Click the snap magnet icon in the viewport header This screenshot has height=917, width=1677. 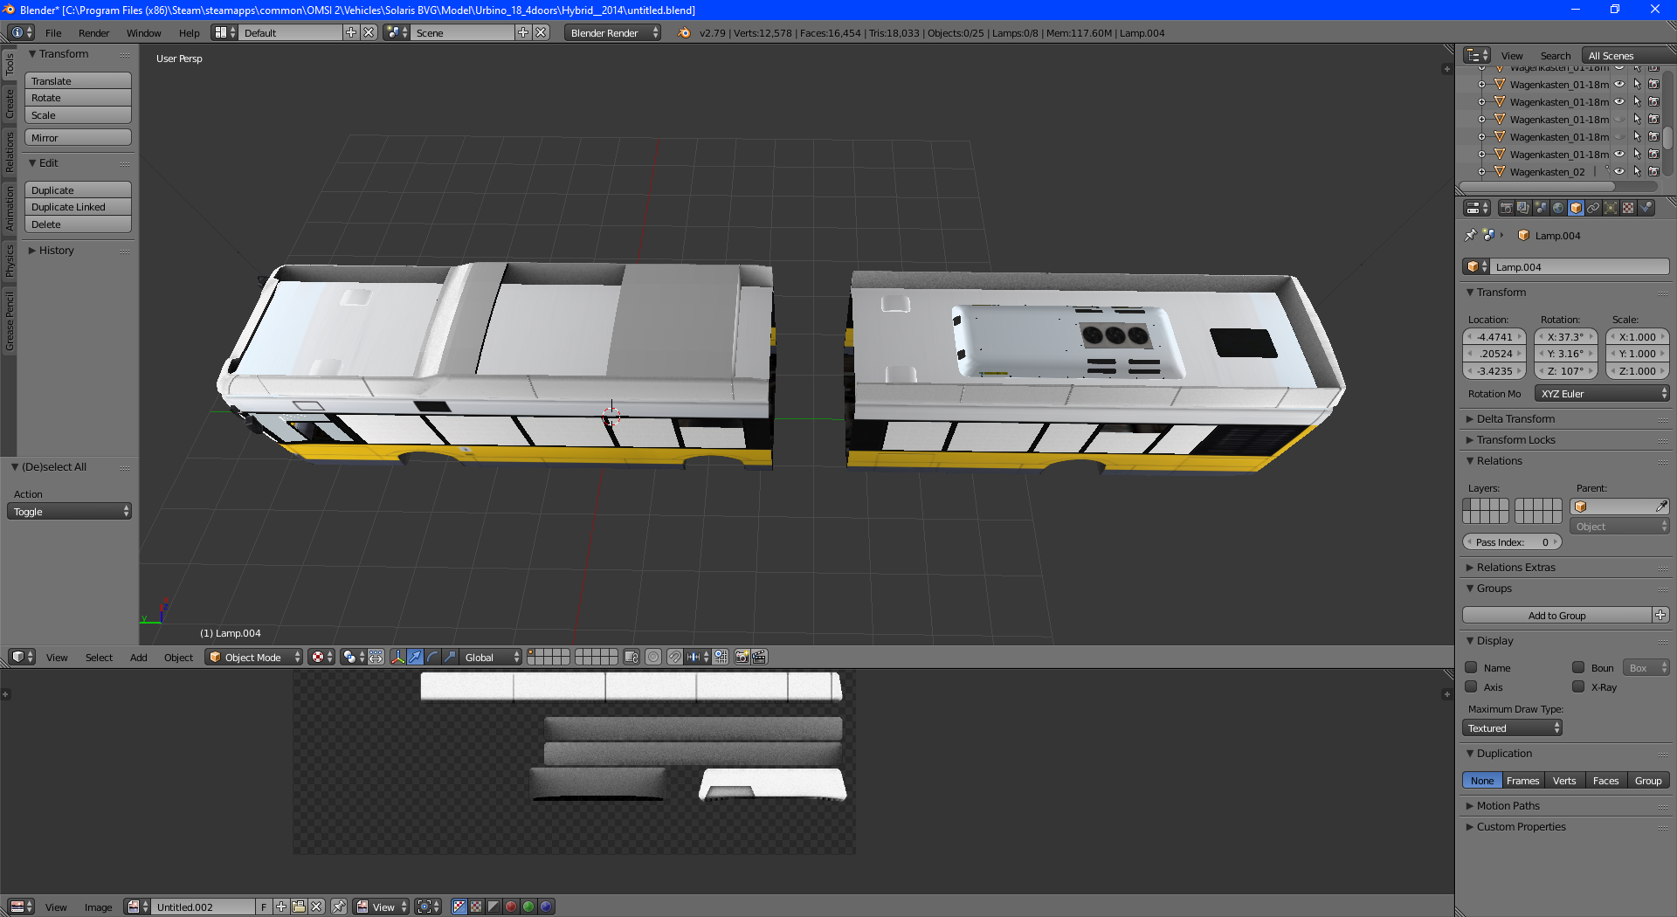[675, 657]
